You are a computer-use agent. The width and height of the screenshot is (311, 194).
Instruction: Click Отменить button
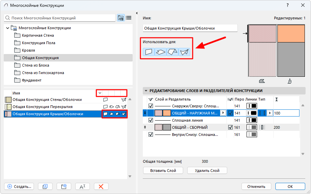coord(256,187)
